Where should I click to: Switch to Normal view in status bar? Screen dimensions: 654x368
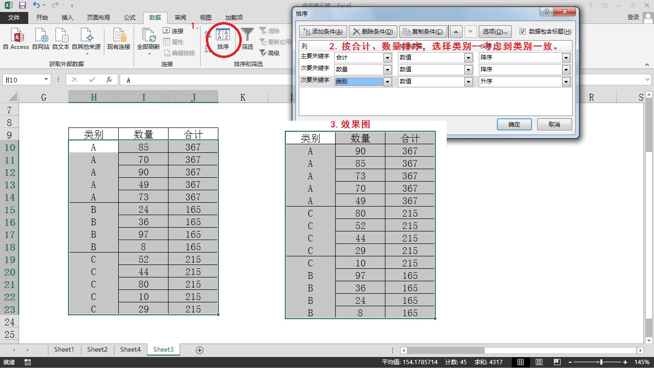click(x=520, y=362)
